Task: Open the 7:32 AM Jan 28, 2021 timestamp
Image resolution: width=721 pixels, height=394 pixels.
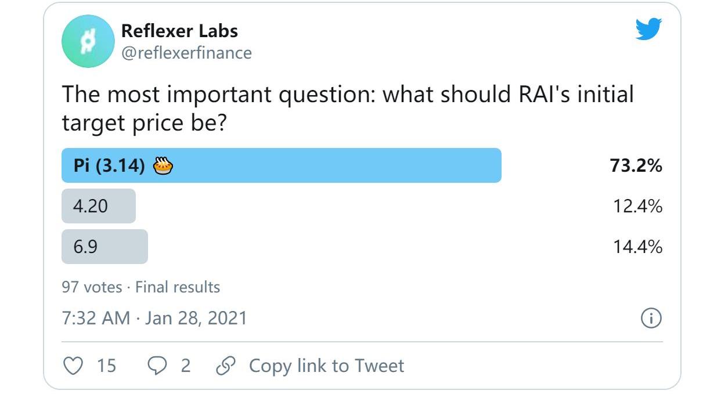Action: (x=154, y=318)
